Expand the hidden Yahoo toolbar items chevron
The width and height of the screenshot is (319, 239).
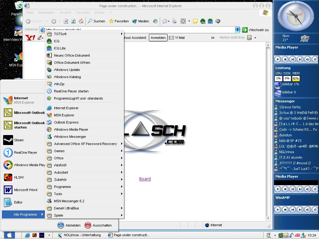(213, 38)
